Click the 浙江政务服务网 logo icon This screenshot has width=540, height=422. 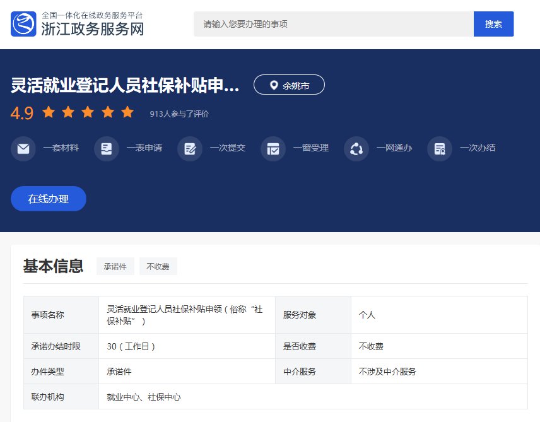[23, 24]
